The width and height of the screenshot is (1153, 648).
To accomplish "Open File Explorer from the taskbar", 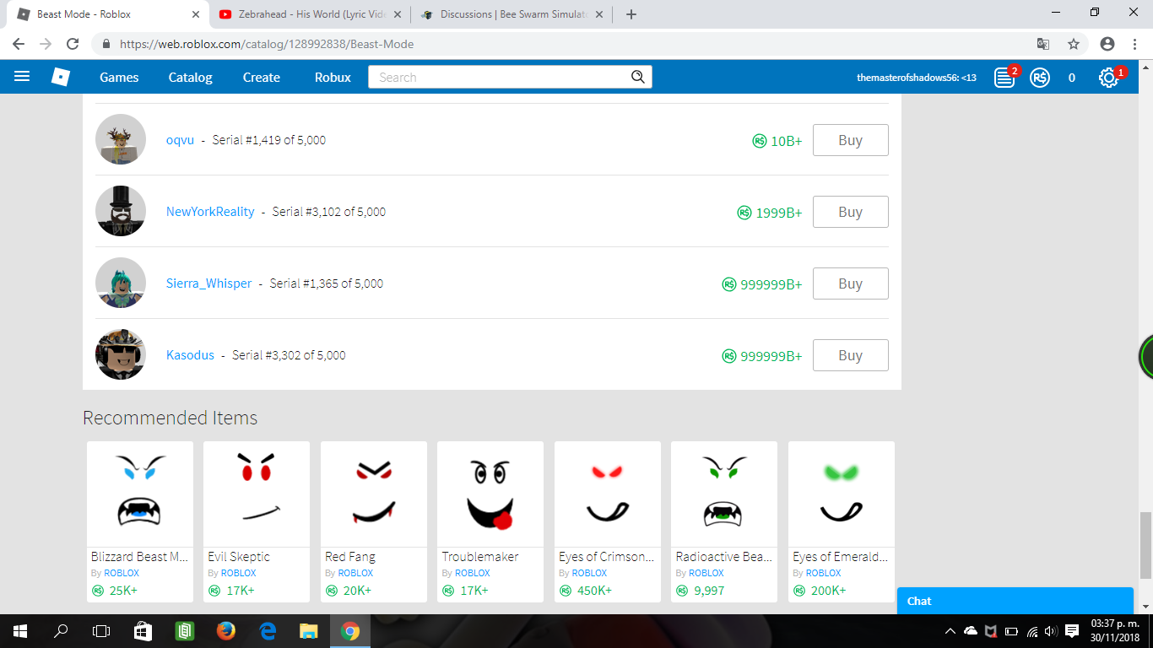I will tap(308, 631).
